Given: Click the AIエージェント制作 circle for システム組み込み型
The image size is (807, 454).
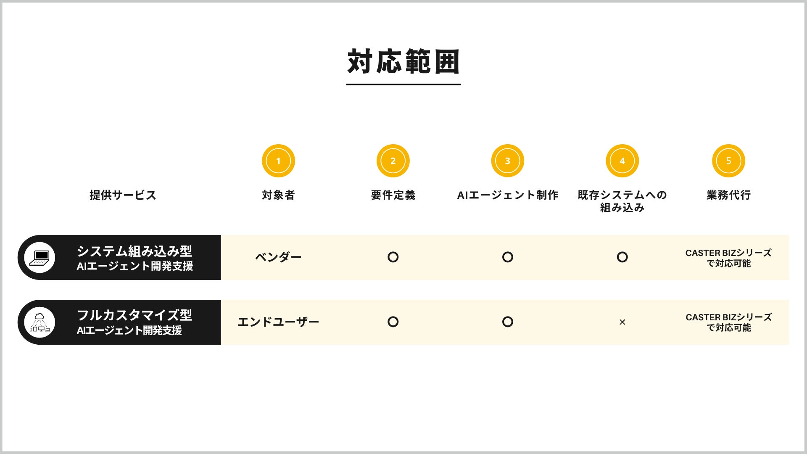Looking at the screenshot, I should pyautogui.click(x=508, y=257).
